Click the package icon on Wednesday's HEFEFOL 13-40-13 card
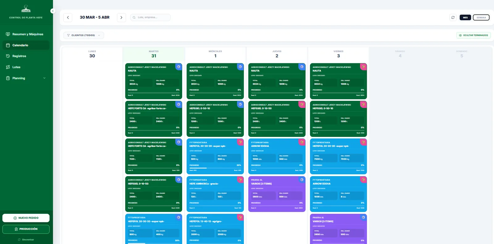 [240, 217]
